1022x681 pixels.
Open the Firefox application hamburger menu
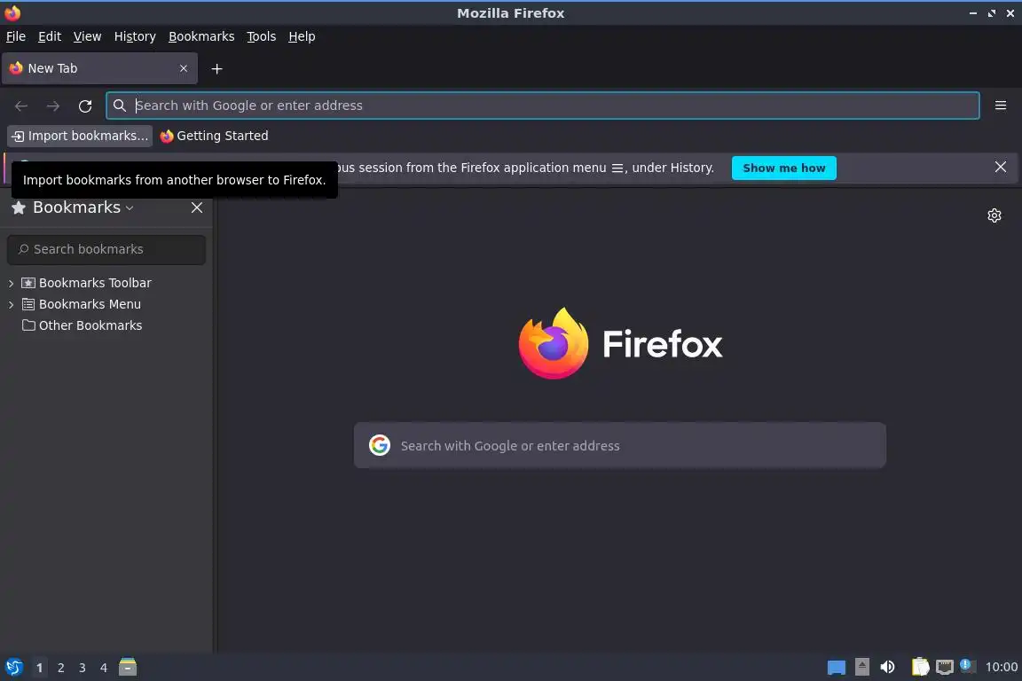[1001, 106]
